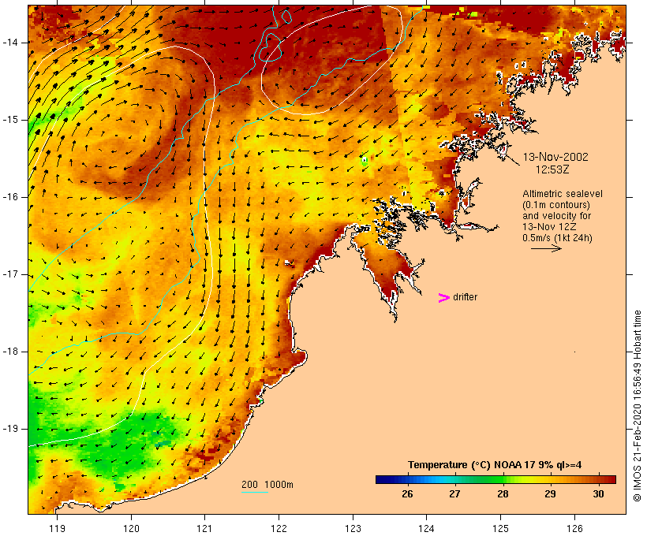
Task: Click the 'Temperature (°C) NOAA 17 9% ql>=4' title
Action: [x=495, y=465]
